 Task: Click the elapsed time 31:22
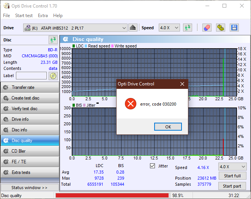(x=234, y=196)
